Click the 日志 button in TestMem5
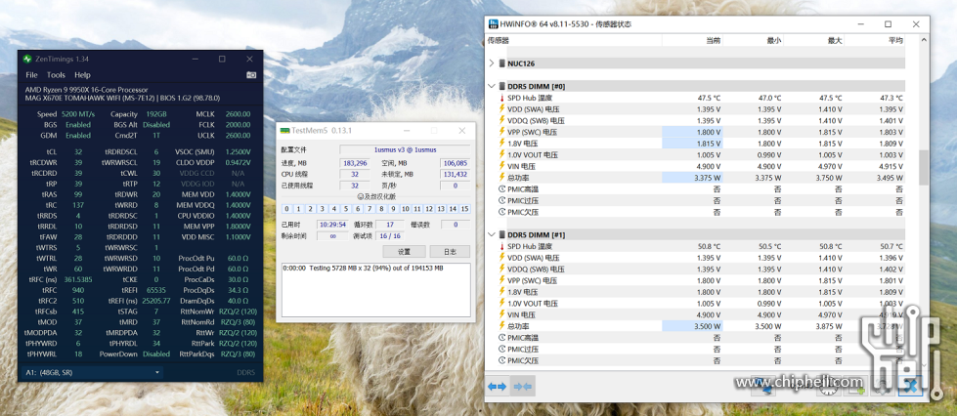Image resolution: width=957 pixels, height=416 pixels. click(450, 252)
